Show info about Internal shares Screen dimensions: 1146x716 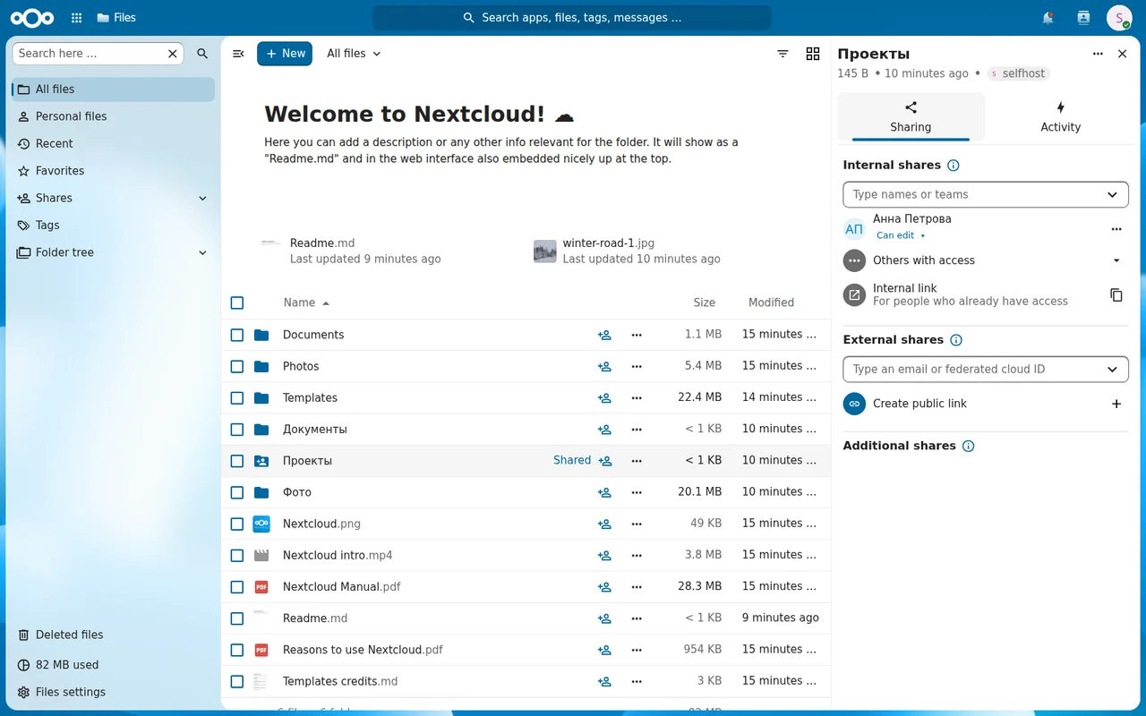coord(954,166)
